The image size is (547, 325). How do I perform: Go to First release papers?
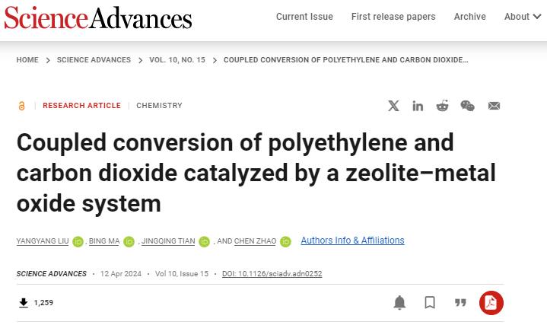393,17
